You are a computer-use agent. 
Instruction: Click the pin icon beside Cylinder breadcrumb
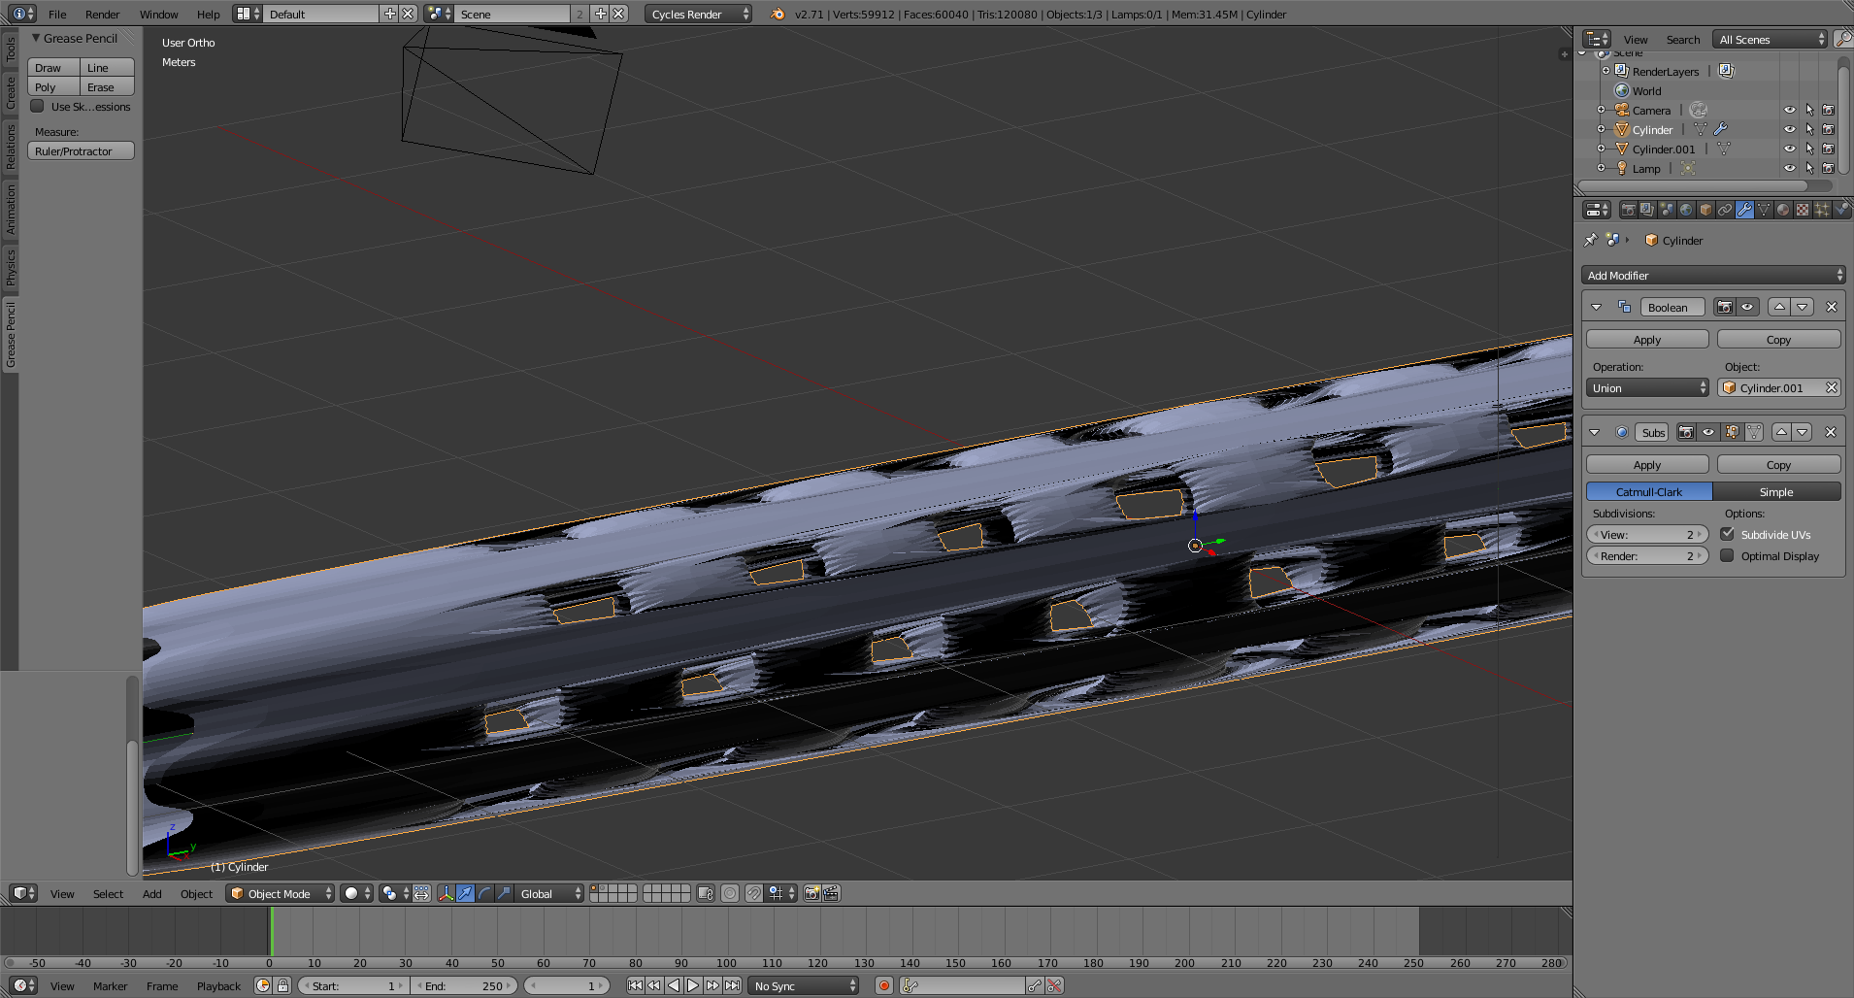(x=1590, y=240)
